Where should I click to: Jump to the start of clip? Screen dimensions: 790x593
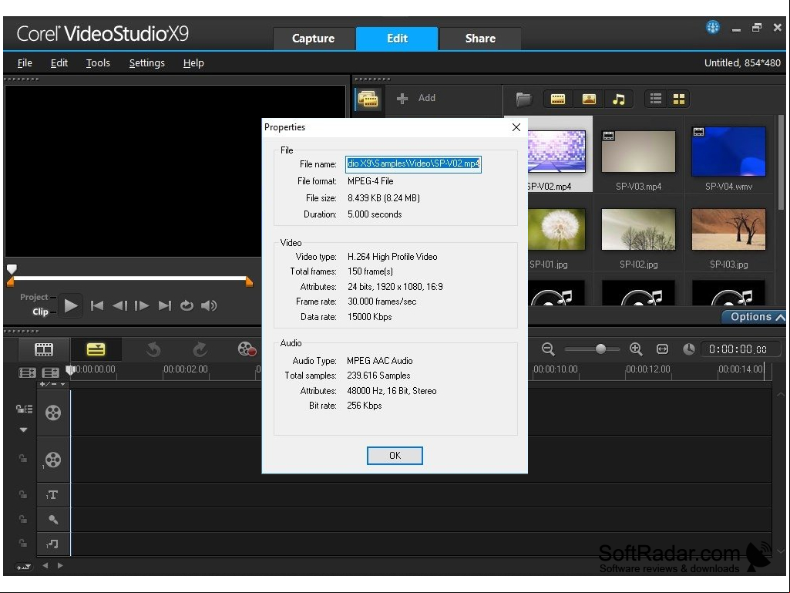point(97,305)
